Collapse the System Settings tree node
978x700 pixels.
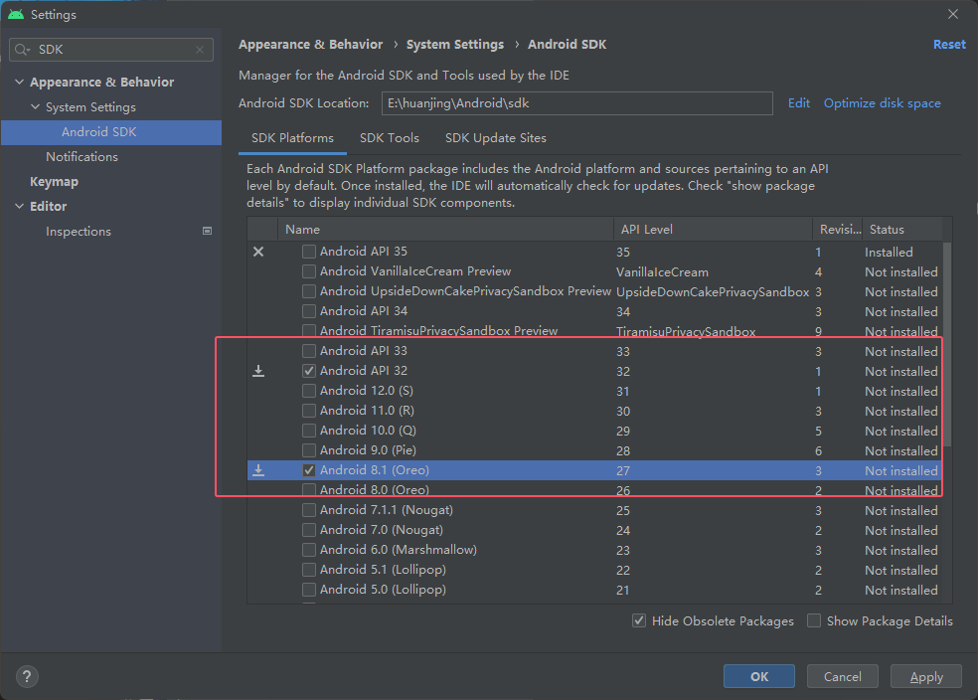(36, 106)
